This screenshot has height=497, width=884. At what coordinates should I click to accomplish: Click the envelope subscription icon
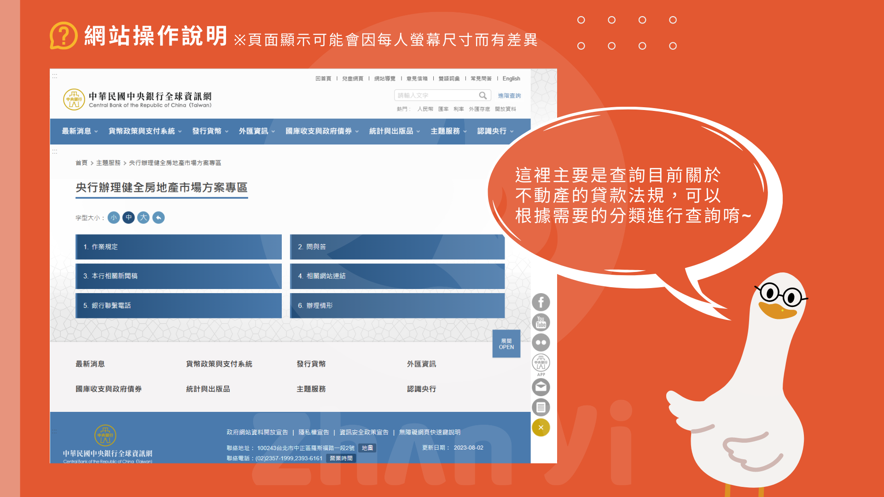tap(541, 387)
